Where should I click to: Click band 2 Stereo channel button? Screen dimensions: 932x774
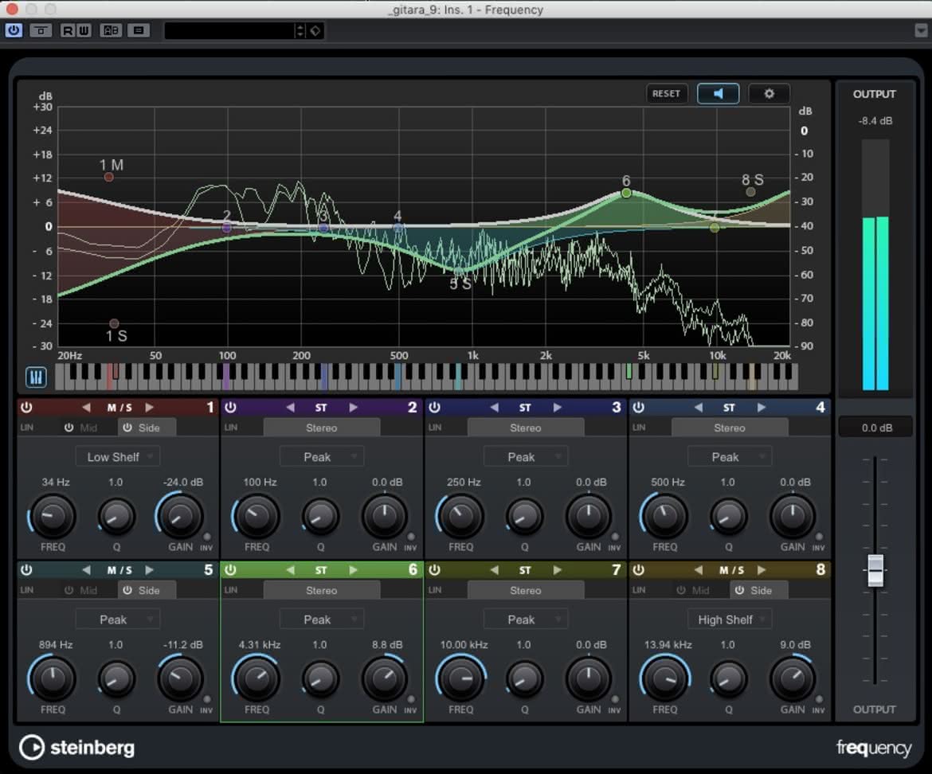point(322,428)
